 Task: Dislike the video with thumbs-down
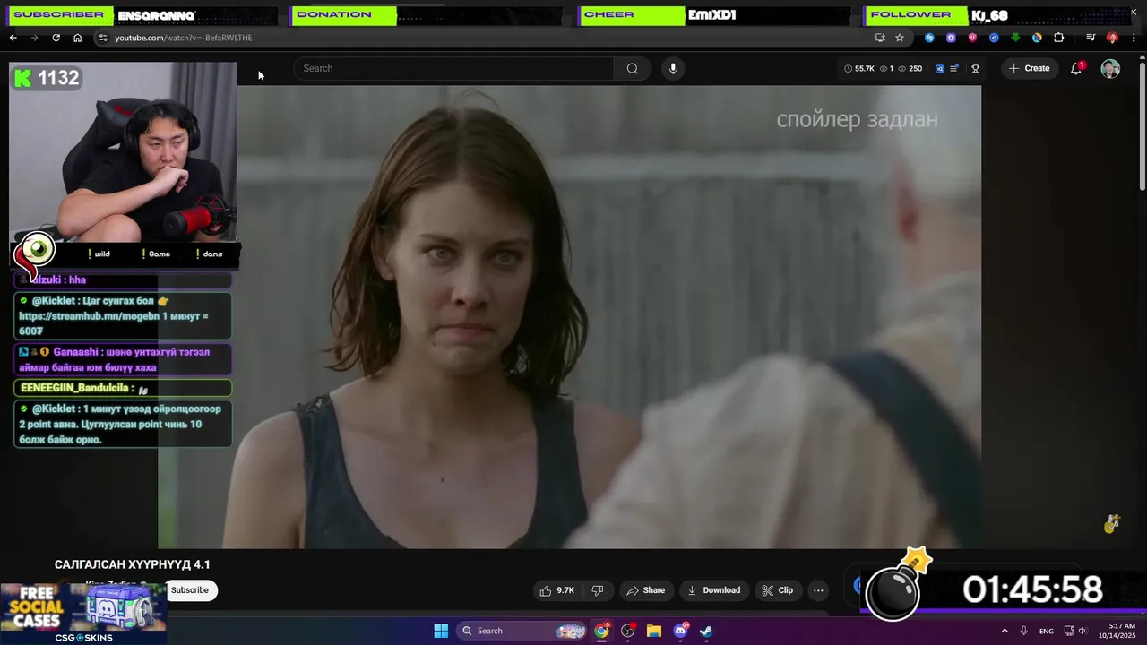598,590
